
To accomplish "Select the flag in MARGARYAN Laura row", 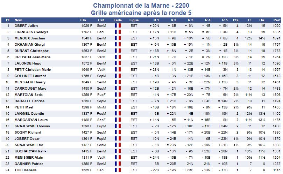I will click(x=118, y=120).
